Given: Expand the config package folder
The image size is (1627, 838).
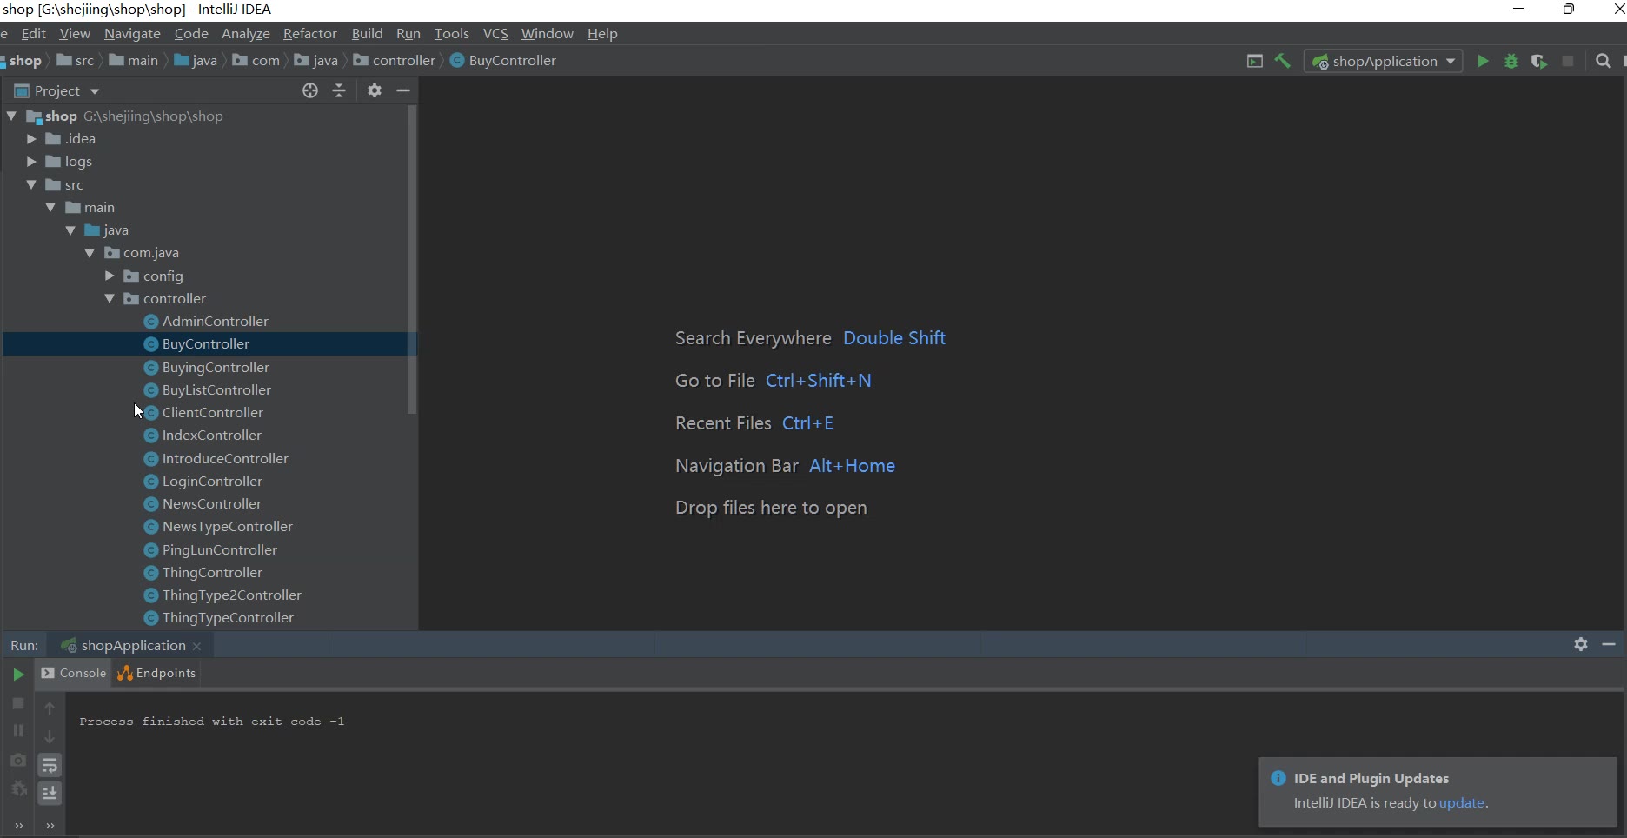Looking at the screenshot, I should (110, 276).
